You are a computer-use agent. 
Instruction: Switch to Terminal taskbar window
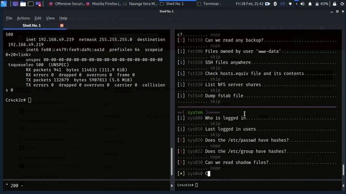pos(209,4)
